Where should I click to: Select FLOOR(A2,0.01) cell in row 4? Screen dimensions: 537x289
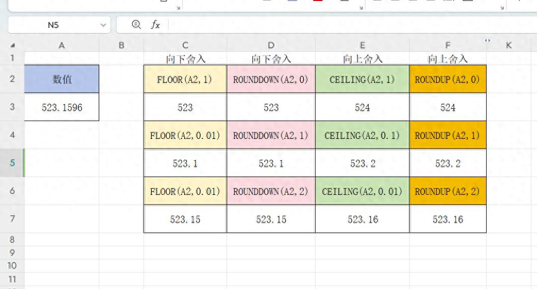185,135
